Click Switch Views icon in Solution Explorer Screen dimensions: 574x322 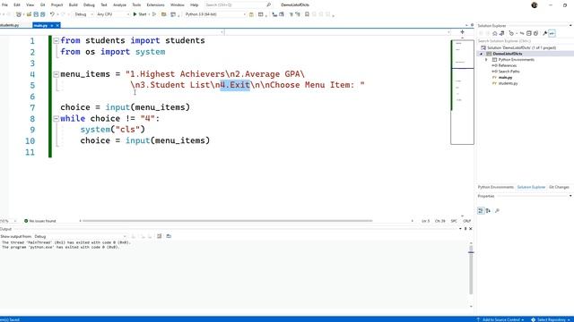tap(501, 33)
